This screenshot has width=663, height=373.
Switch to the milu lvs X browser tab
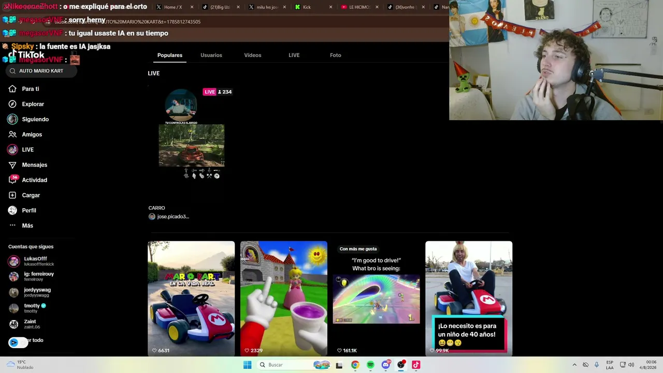coord(267,7)
